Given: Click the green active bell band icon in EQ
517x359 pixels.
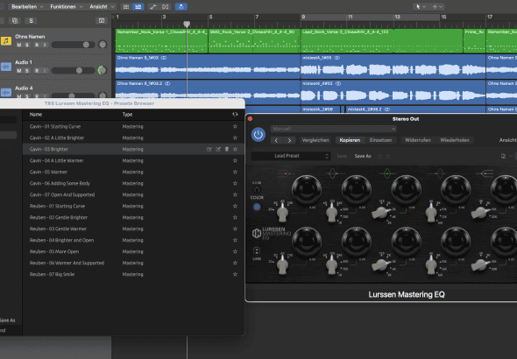Looking at the screenshot, I should tap(387, 172).
